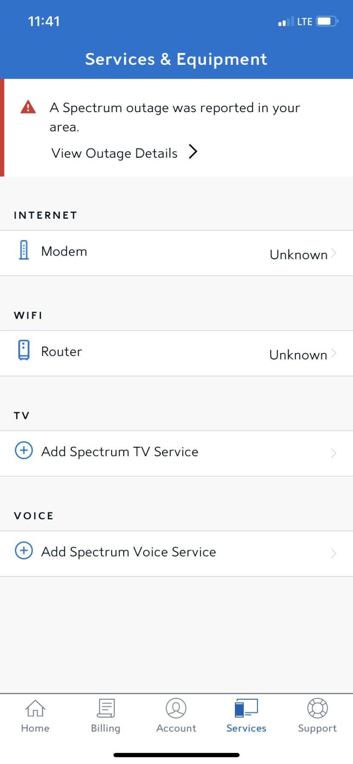
Task: Choose Add Spectrum Voice Service
Action: tap(129, 552)
